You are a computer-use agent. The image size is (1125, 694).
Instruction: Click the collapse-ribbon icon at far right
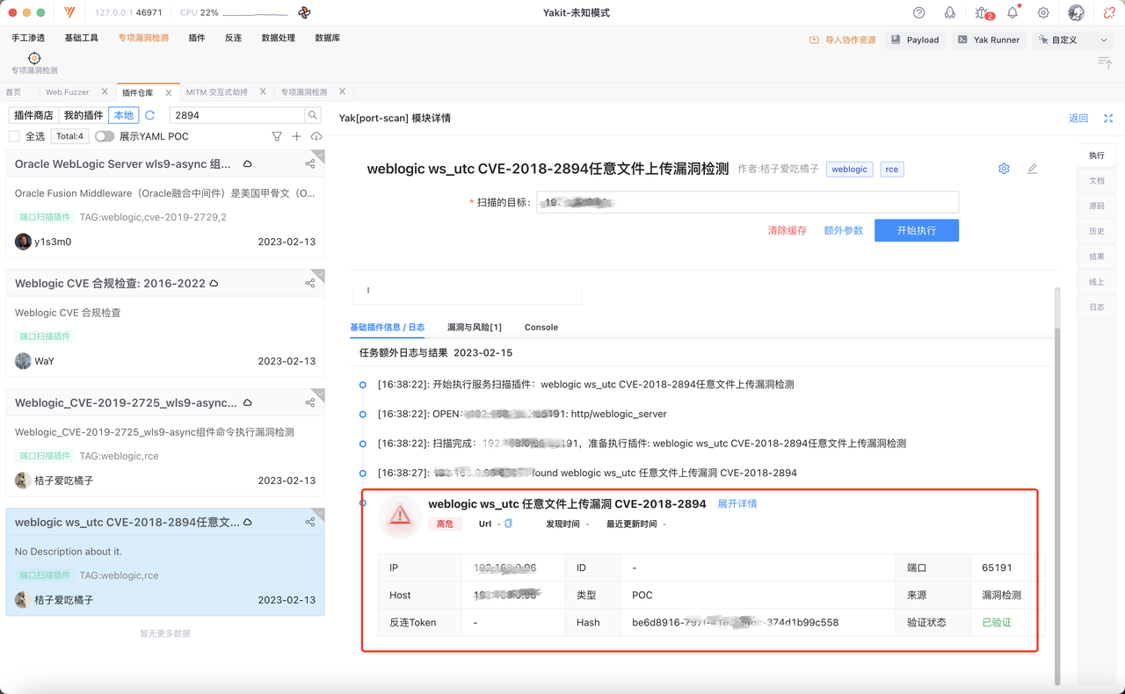point(1105,62)
